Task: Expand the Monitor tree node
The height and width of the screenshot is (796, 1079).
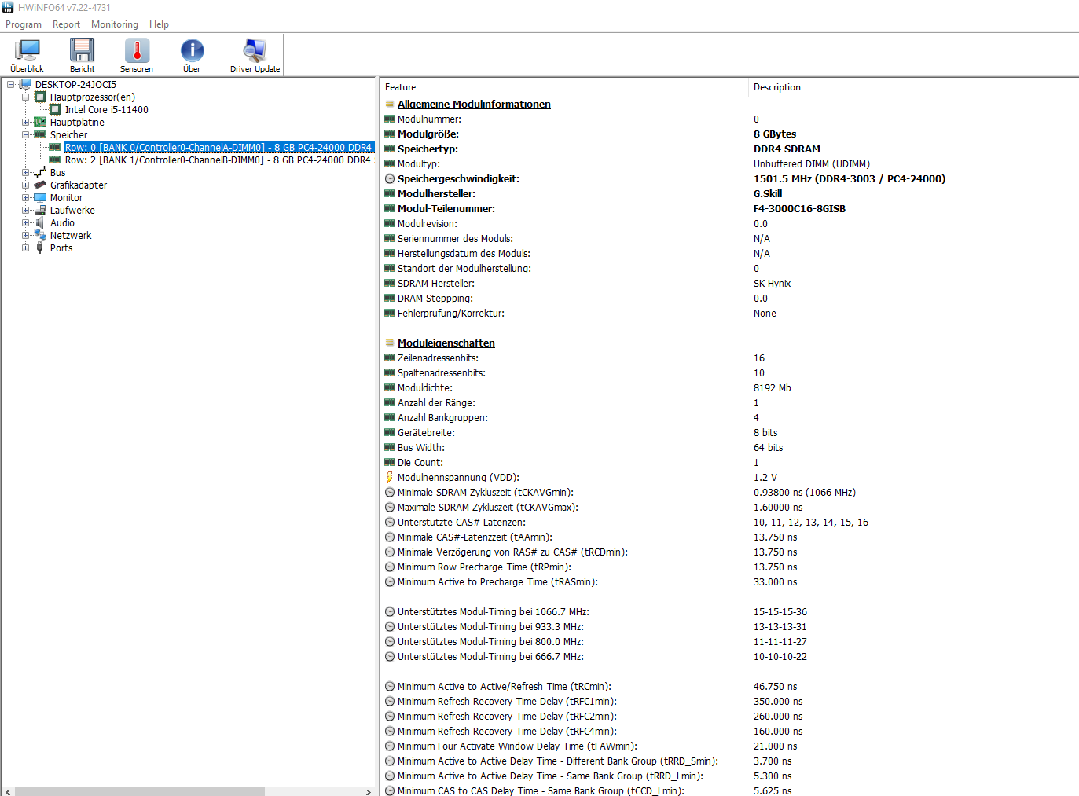Action: pos(26,197)
